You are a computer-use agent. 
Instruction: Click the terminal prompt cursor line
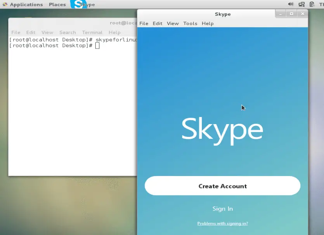[x=54, y=46]
